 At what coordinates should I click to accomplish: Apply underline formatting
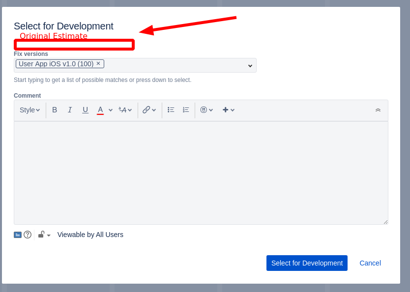(85, 109)
